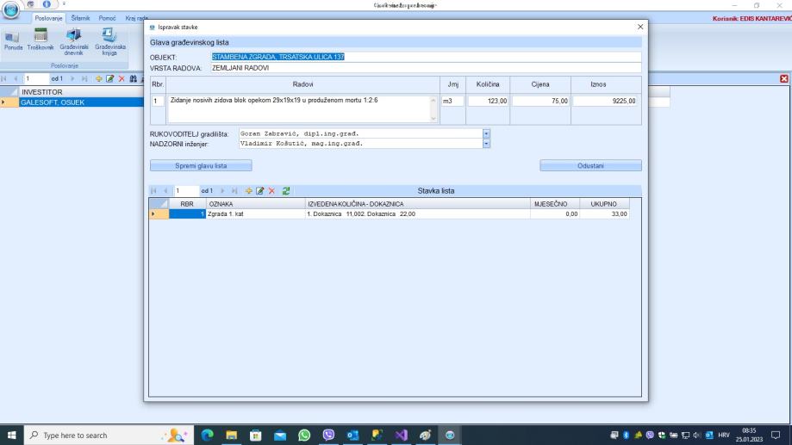This screenshot has width=792, height=445.
Task: Edit the selected Stavka lista item
Action: point(259,190)
